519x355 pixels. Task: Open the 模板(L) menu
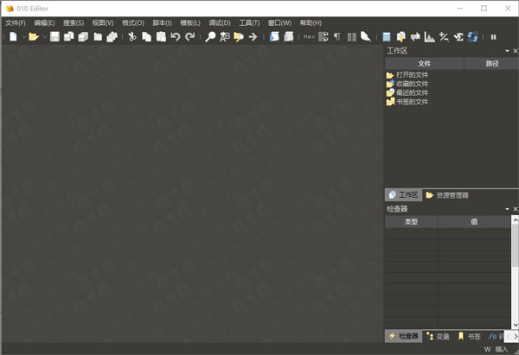pos(190,22)
